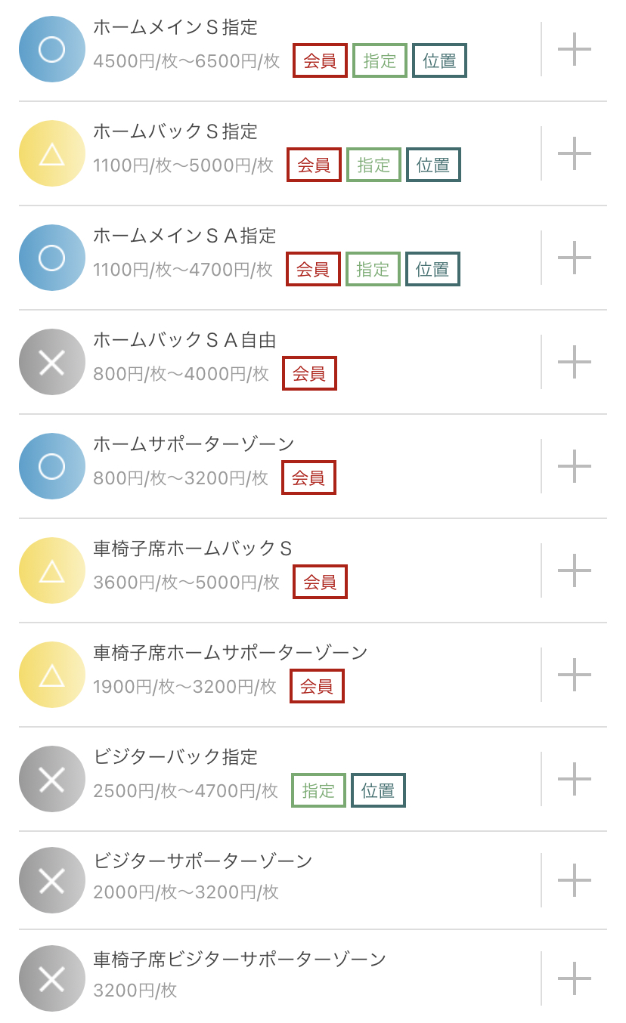The height and width of the screenshot is (1023, 626).
Task: Click the blue circle icon for ホームメインＳ指定
Action: [x=51, y=49]
